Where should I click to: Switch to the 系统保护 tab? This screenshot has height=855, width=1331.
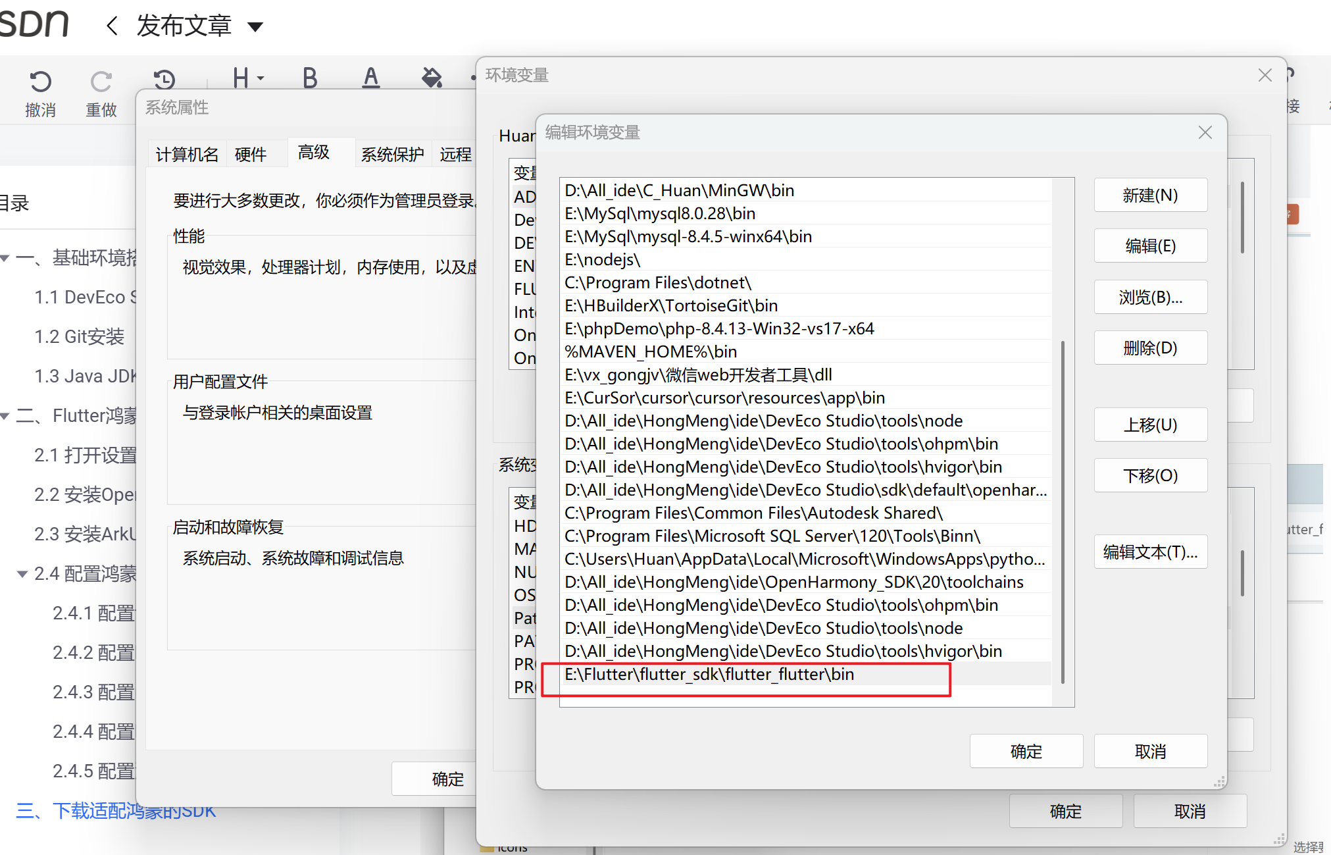point(392,154)
